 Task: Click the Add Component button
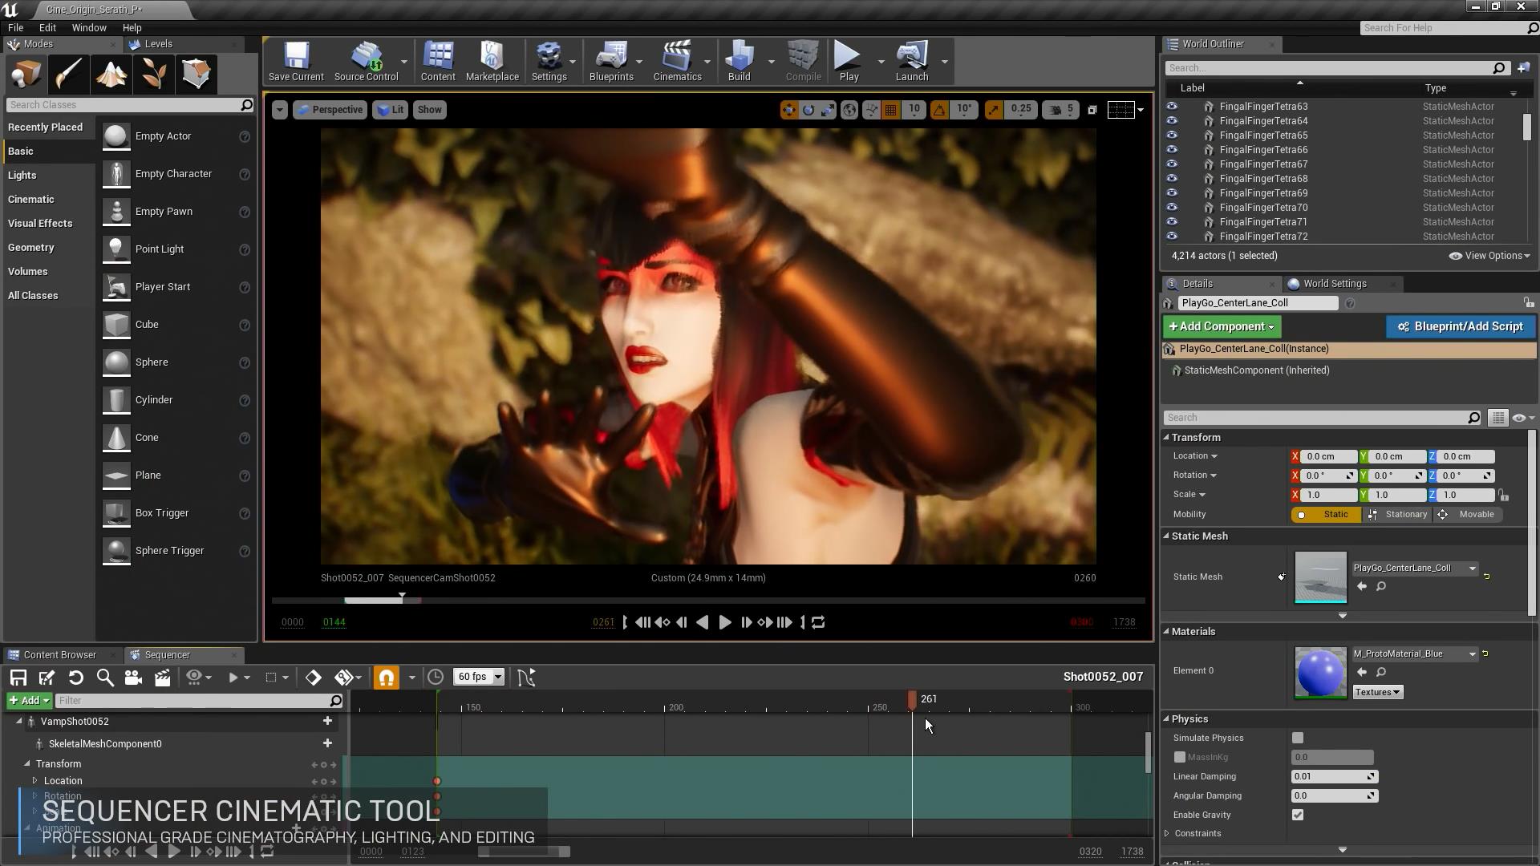pos(1221,326)
